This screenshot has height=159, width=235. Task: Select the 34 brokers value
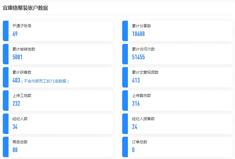15,127
